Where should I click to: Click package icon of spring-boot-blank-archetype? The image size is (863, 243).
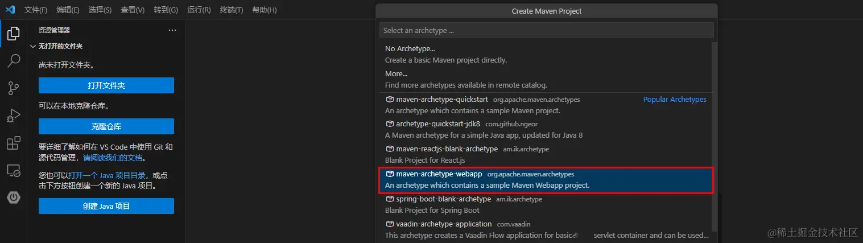tap(390, 199)
